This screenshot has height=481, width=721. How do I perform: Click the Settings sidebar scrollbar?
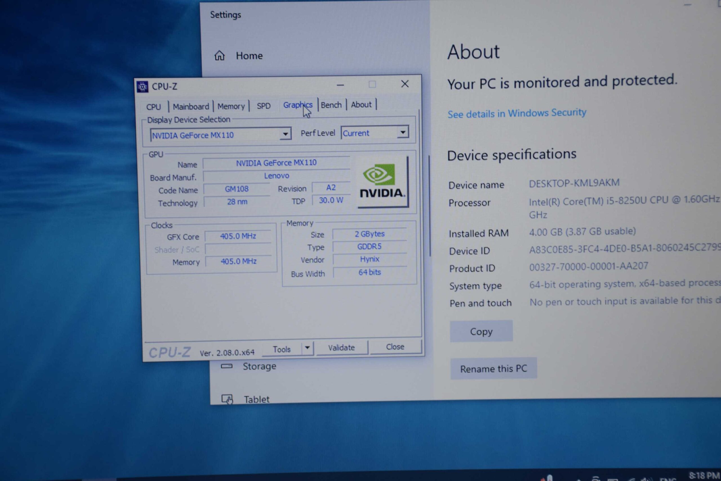point(430,205)
